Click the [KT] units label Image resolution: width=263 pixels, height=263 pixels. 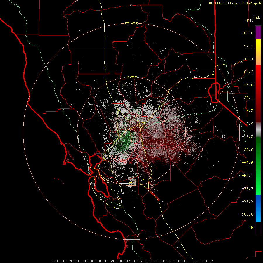[x=250, y=20]
